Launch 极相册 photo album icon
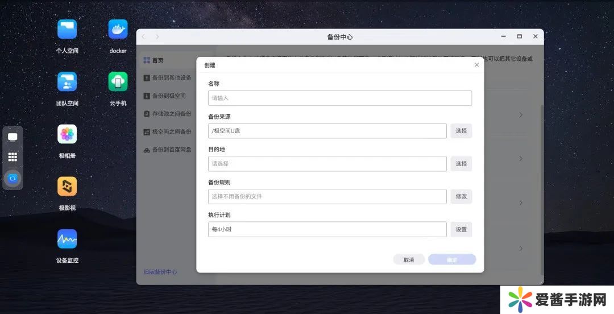This screenshot has width=614, height=314. click(67, 134)
